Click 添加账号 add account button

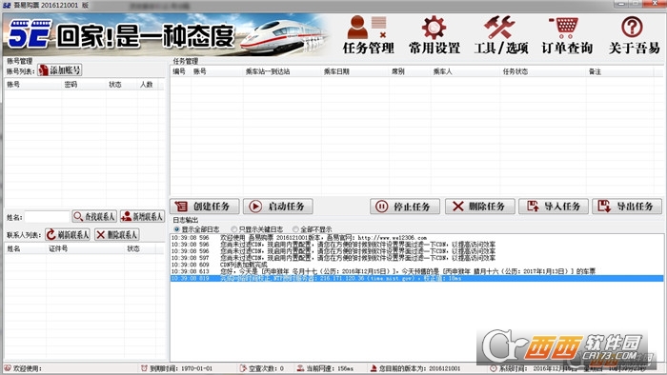[x=59, y=70]
